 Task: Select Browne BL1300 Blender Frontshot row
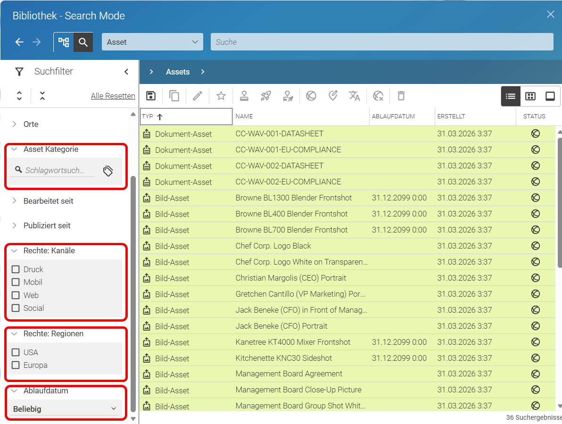pyautogui.click(x=347, y=198)
